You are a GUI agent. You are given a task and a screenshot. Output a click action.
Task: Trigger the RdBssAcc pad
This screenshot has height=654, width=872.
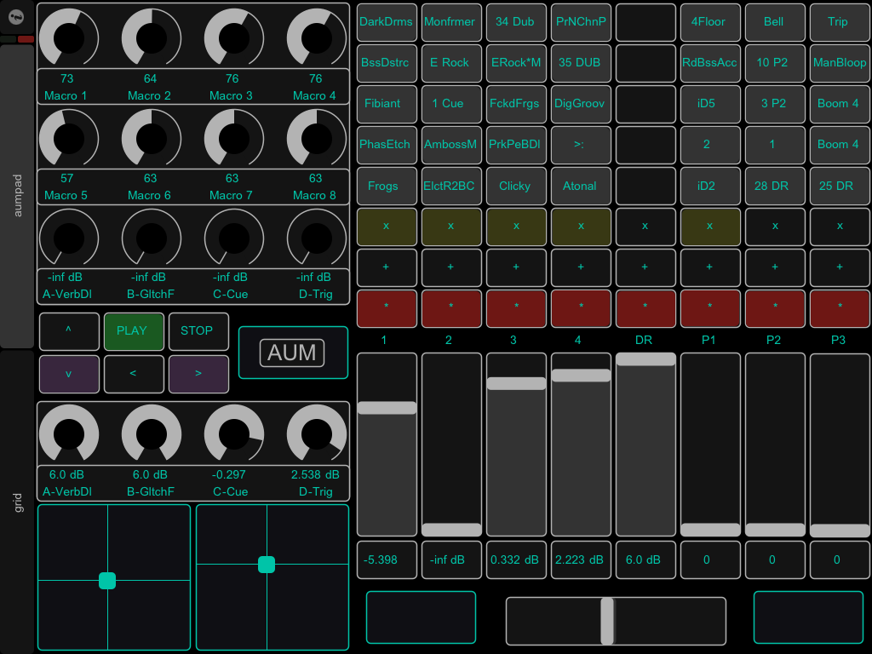tap(710, 63)
